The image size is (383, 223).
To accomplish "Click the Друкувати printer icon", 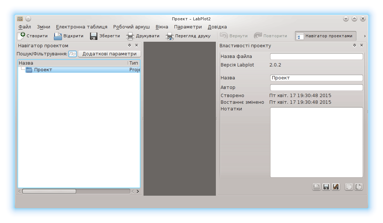I will [x=130, y=36].
